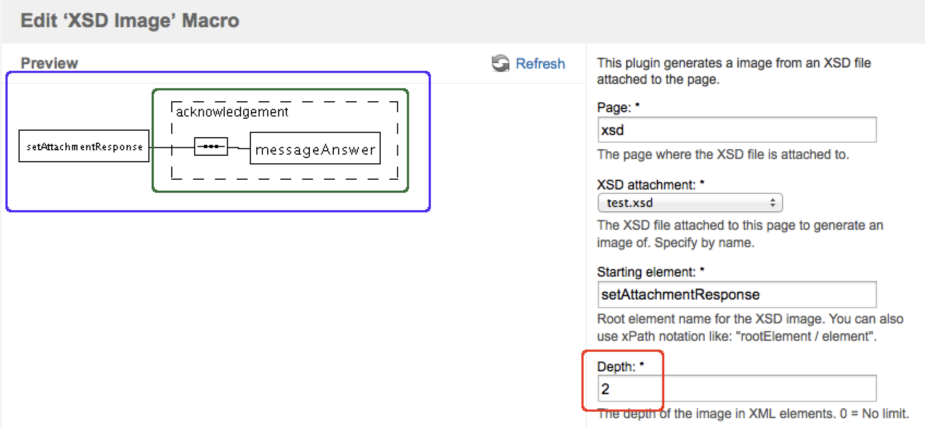Click into the Depth input field
Viewport: 925px width, 428px height.
[736, 389]
